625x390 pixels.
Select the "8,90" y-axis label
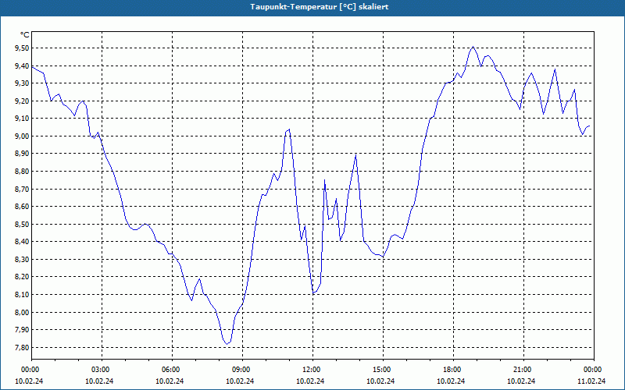[x=23, y=154]
